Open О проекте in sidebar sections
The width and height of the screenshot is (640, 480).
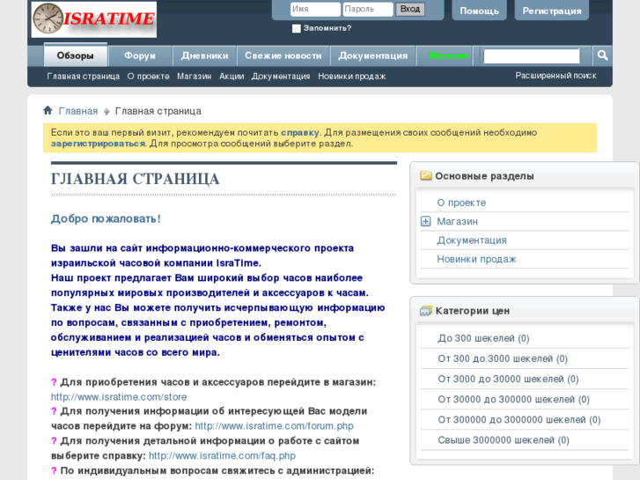click(461, 203)
